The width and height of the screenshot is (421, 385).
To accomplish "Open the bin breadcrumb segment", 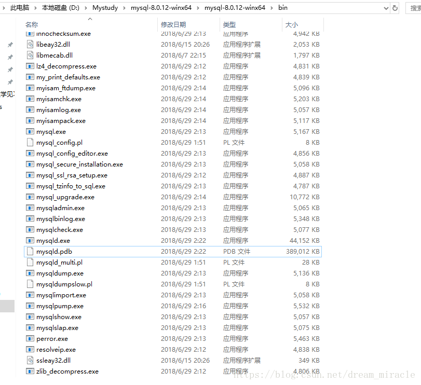I will 283,8.
